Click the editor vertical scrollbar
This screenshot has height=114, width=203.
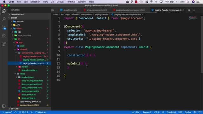[x=202, y=45]
